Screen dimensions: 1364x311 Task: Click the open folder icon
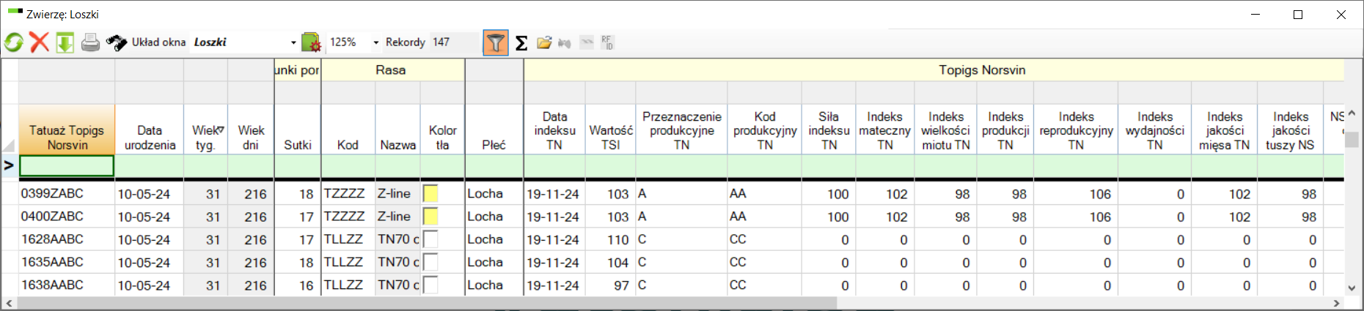[544, 42]
